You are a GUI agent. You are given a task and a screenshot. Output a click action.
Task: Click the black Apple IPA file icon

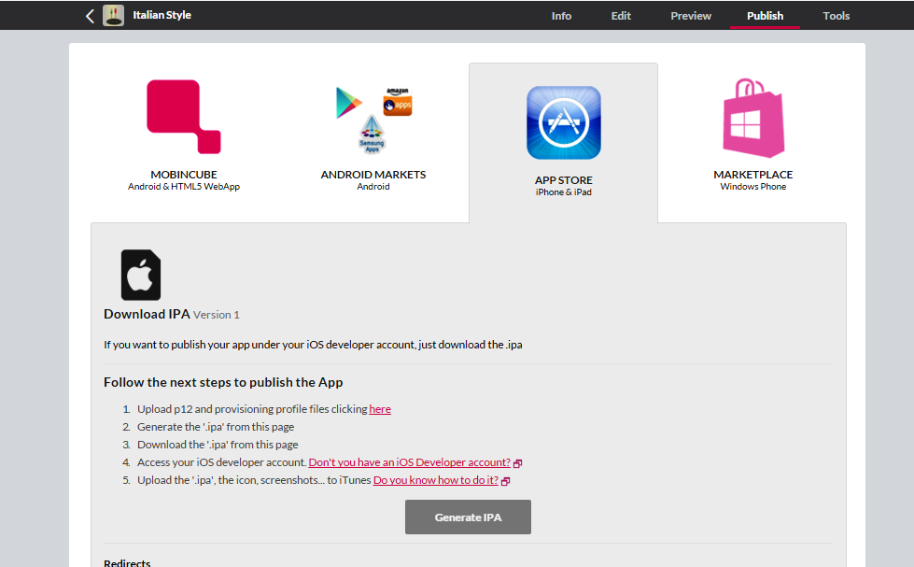coord(140,275)
